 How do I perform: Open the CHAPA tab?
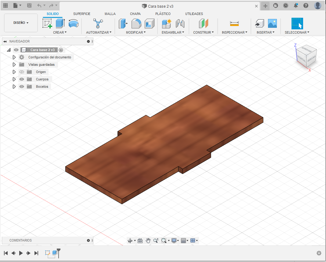click(135, 14)
